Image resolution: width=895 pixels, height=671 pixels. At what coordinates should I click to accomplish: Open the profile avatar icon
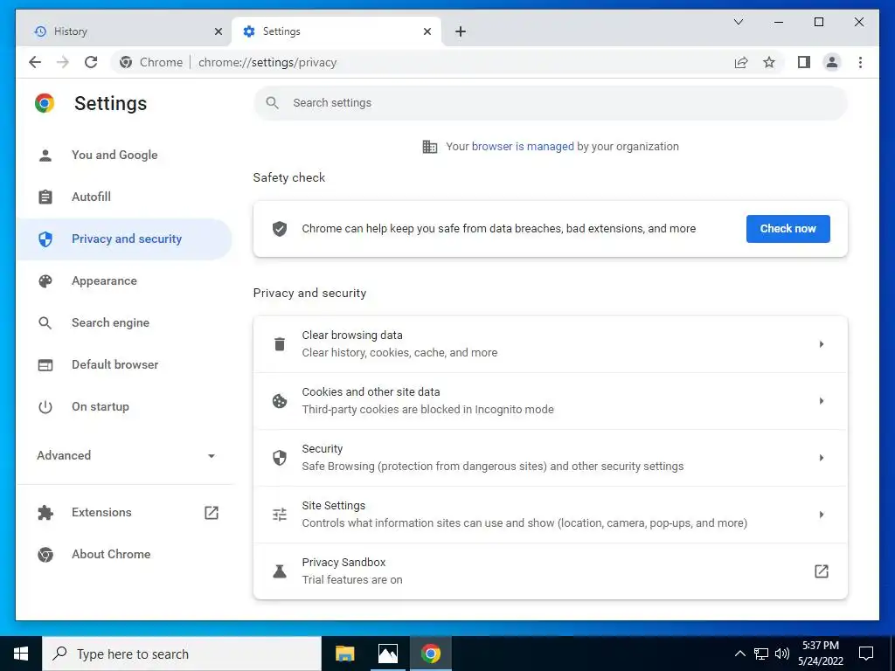pyautogui.click(x=832, y=62)
